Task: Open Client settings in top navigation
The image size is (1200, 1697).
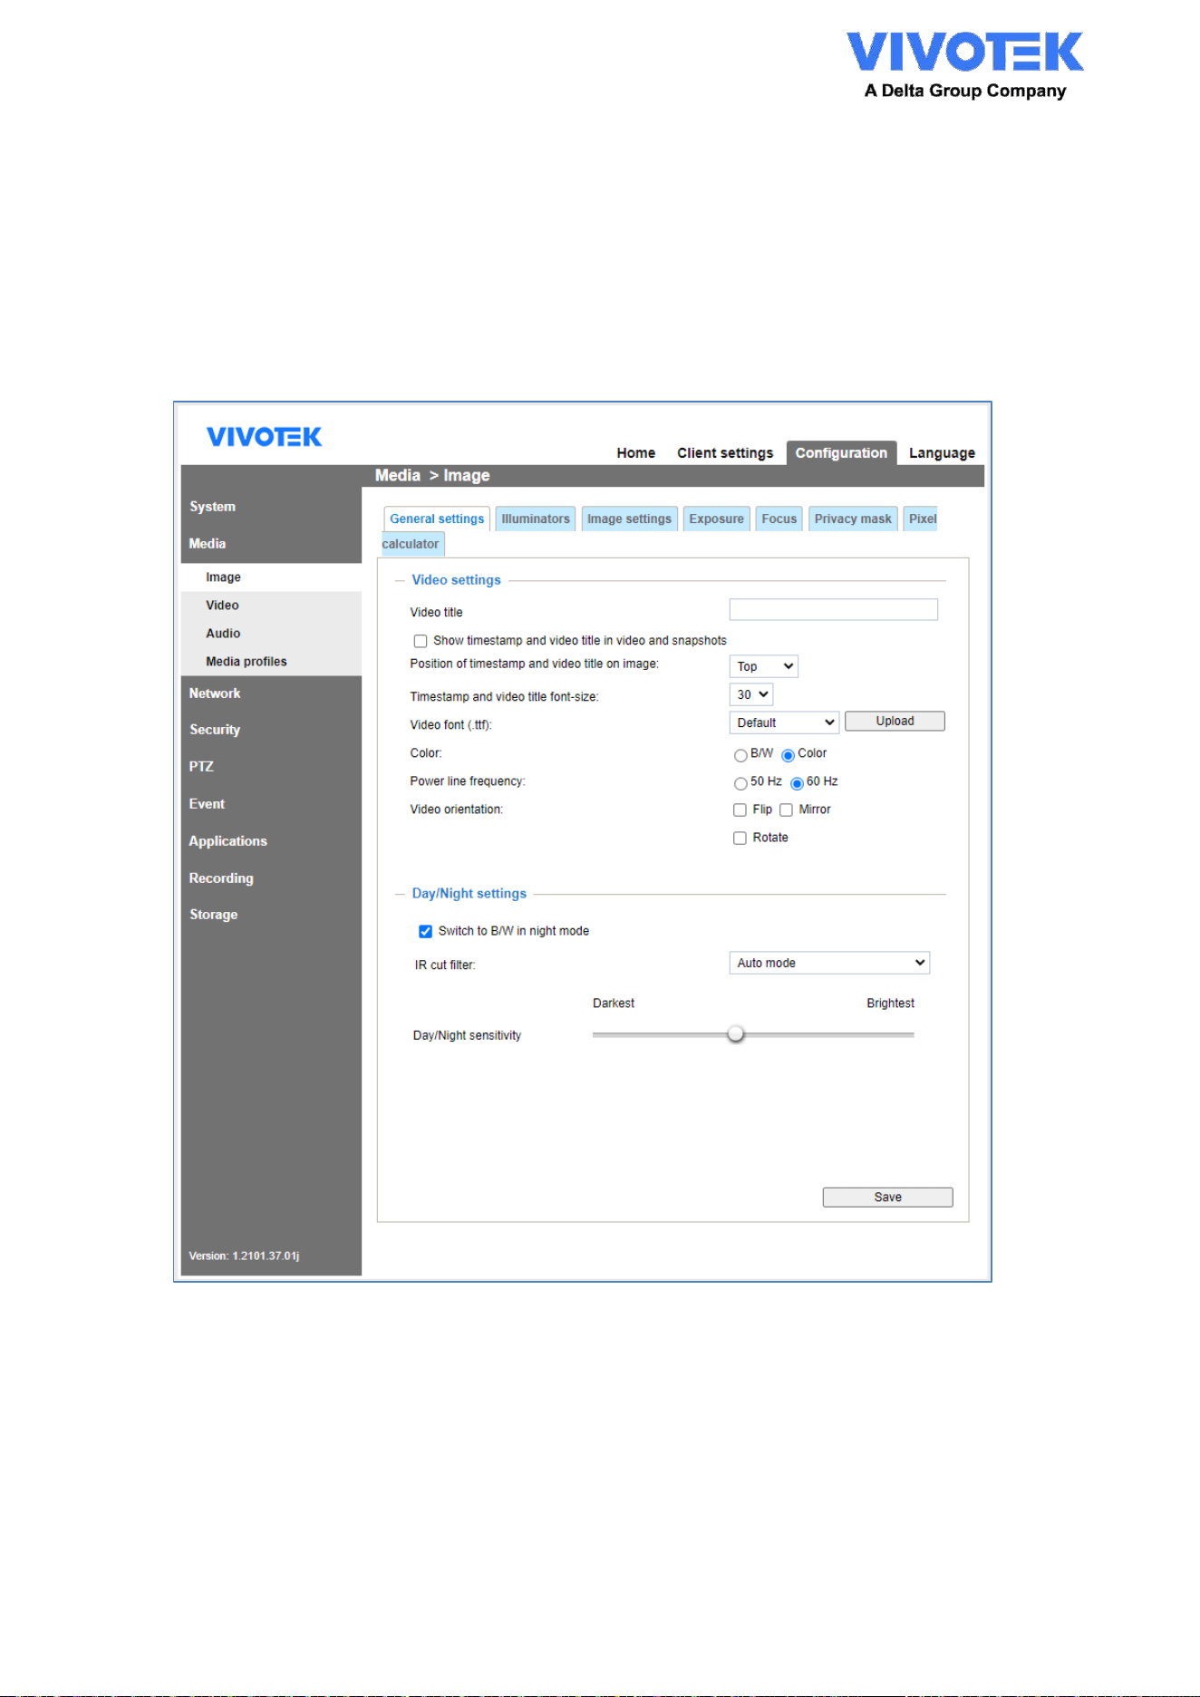Action: point(725,453)
